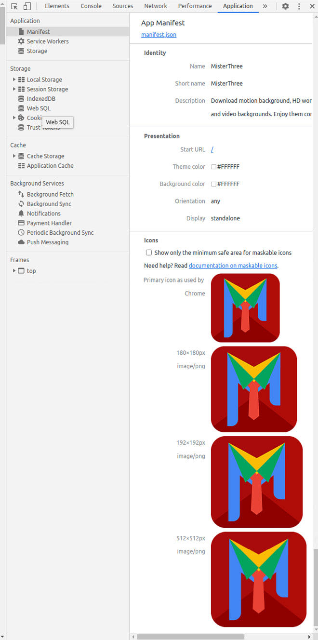318x640 pixels.
Task: Click the primary Chrome icon thumbnail
Action: point(245,308)
